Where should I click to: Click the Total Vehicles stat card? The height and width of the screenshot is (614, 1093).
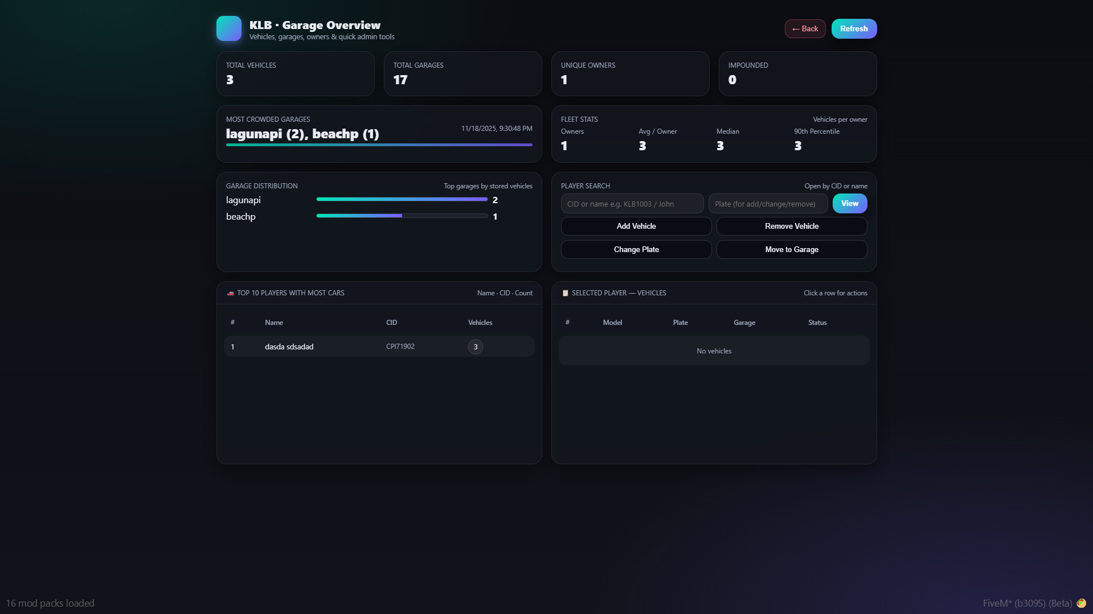(295, 73)
